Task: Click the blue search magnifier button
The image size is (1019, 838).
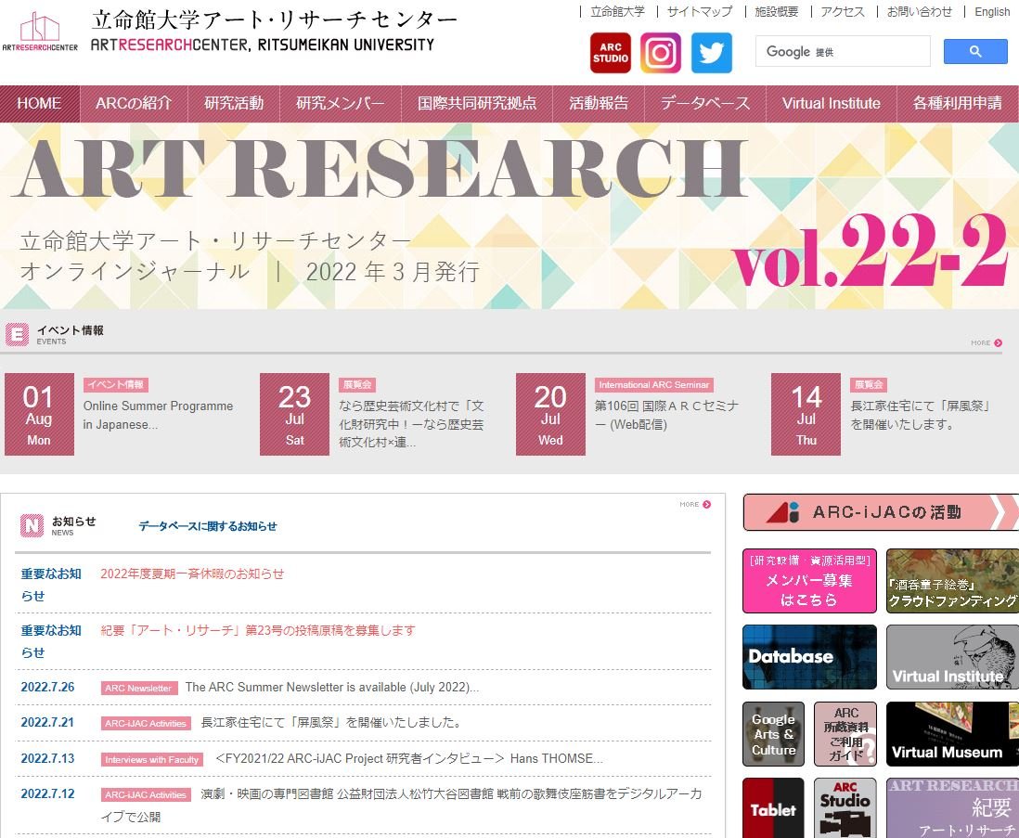Action: tap(974, 52)
